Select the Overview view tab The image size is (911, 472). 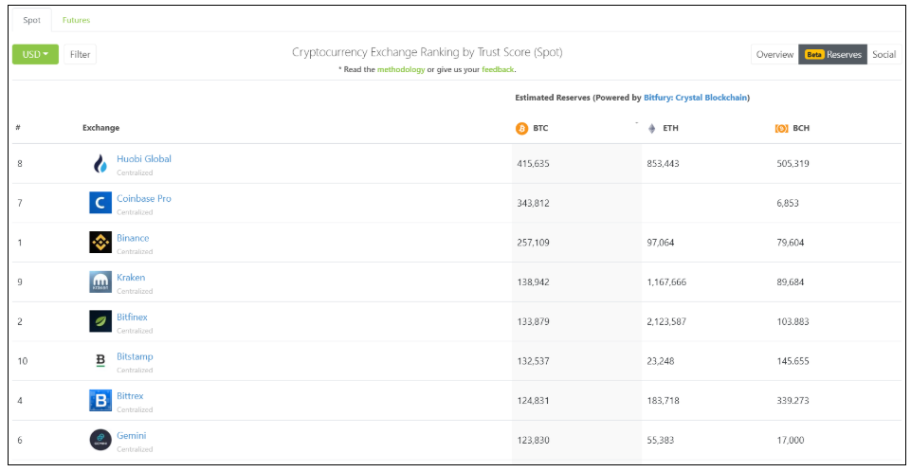(775, 54)
